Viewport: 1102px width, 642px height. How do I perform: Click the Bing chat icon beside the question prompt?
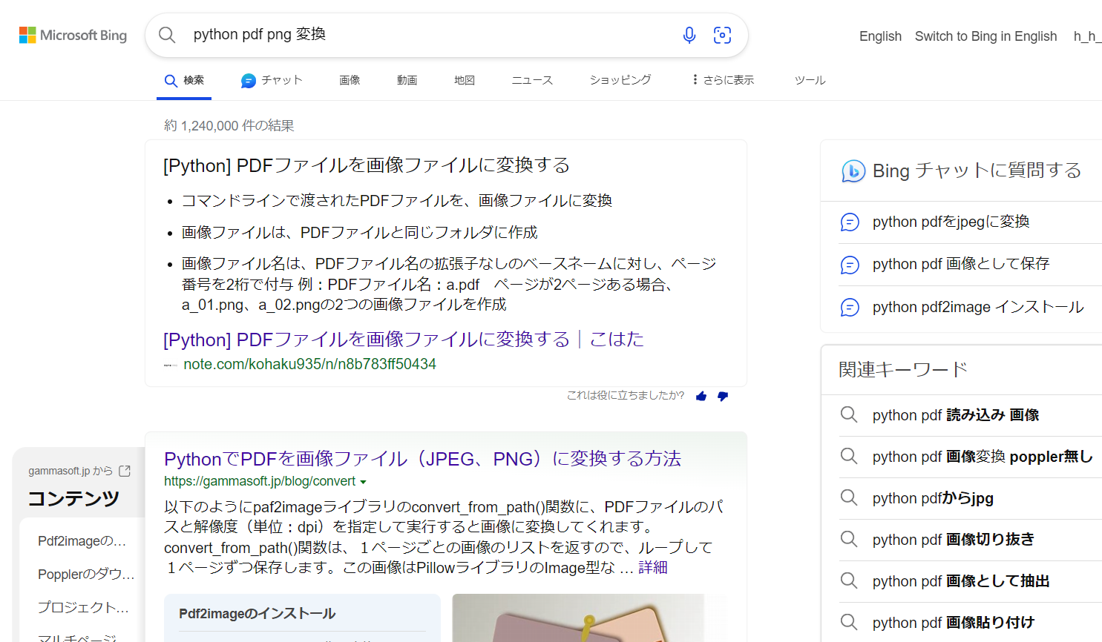(854, 171)
